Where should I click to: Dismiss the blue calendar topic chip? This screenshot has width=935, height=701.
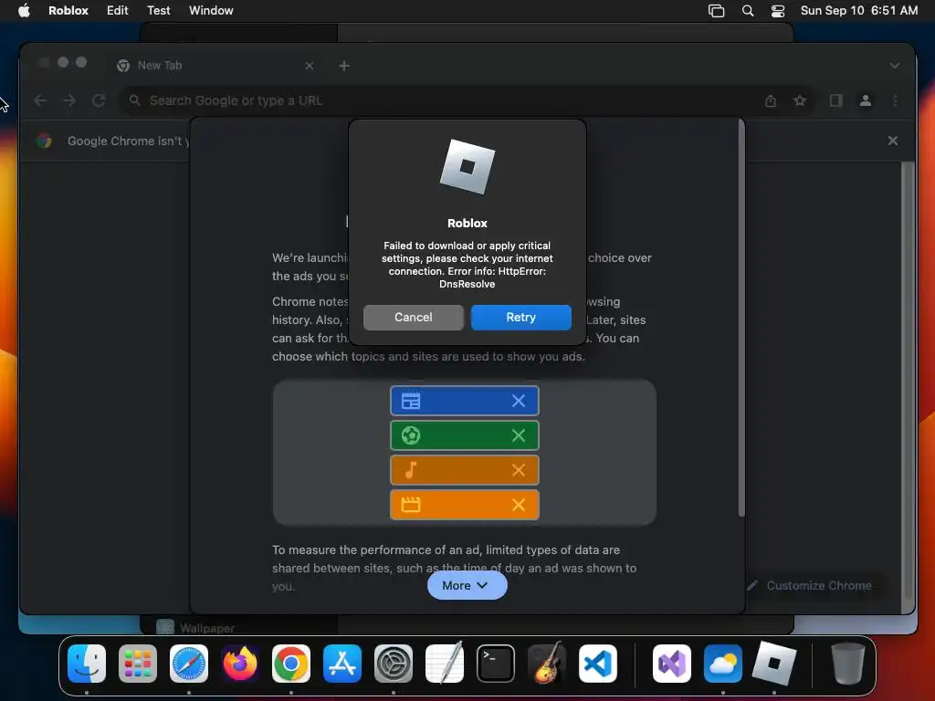coord(519,402)
